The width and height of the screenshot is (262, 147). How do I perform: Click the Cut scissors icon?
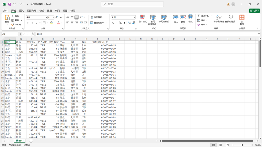tap(13, 16)
